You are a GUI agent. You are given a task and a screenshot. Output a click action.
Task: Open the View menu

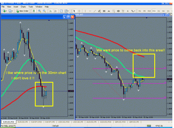(9, 7)
